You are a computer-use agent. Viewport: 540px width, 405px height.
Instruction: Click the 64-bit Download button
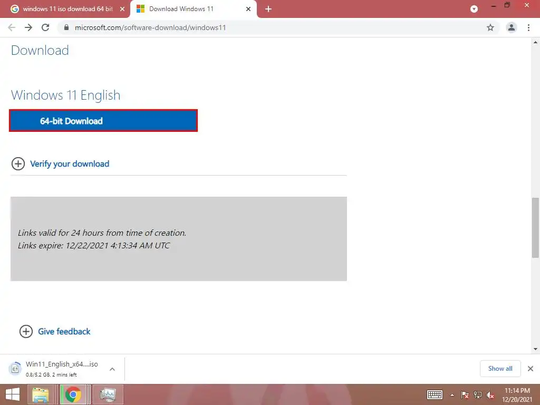click(103, 121)
